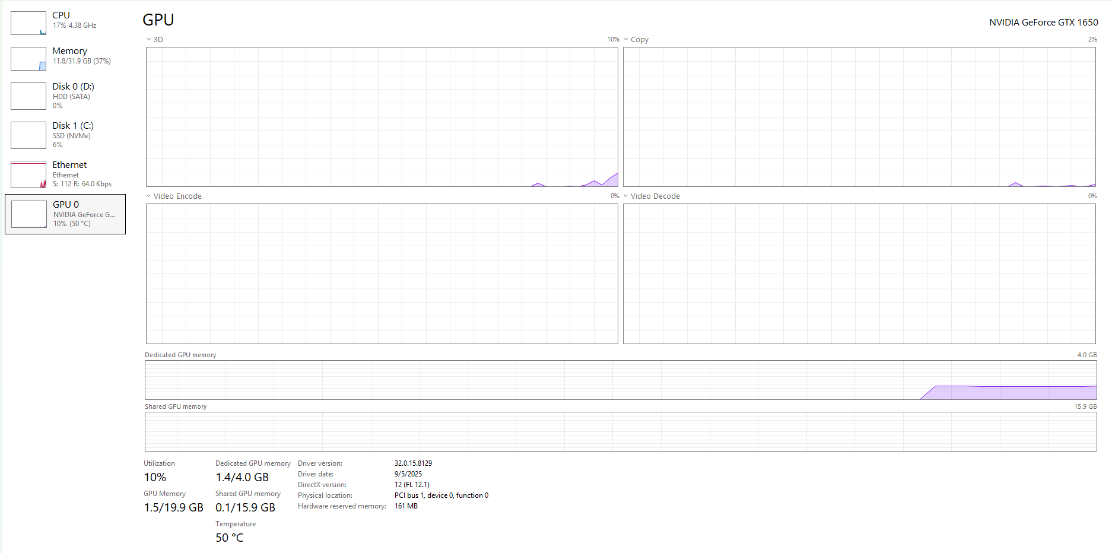Click the driver date 9/5/2025
The image size is (1112, 553).
click(x=408, y=474)
